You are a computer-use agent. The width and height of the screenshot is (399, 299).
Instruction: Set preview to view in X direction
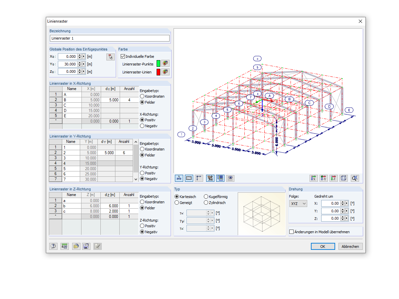[314, 178]
